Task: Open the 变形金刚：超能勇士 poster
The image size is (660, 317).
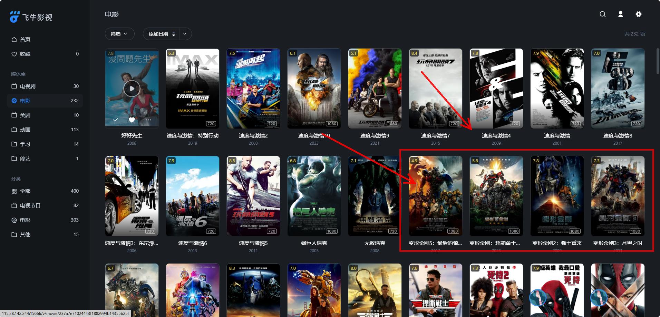Action: point(496,196)
